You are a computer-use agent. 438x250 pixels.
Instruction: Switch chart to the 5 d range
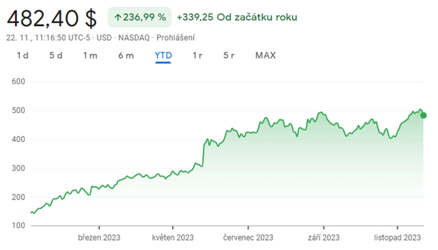[56, 56]
